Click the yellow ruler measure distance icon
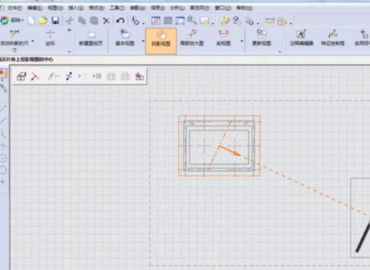Image resolution: width=370 pixels, height=270 pixels. click(x=270, y=21)
